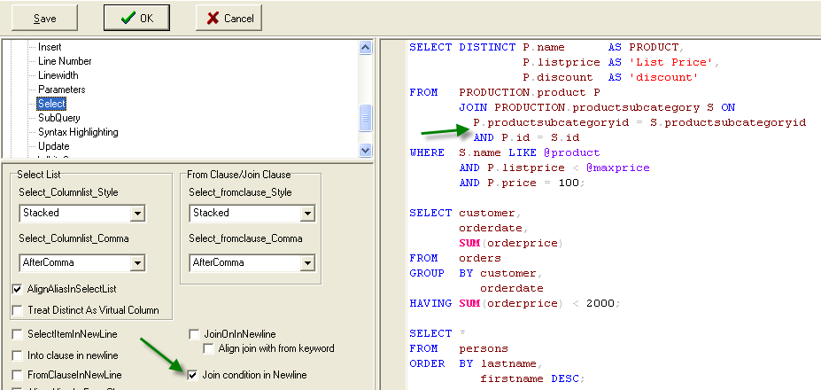Click 'WHERE S.name LIKE @product' line
This screenshot has height=390, width=821.
pyautogui.click(x=505, y=152)
